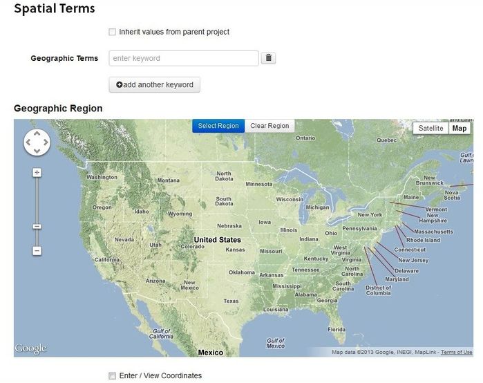Zoom in with the plus button
The image size is (483, 383).
(37, 173)
